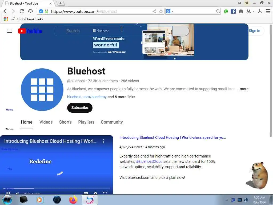Screen dimensions: 273x205
Task: Click the featured video player thumbnail
Action: (x=57, y=165)
